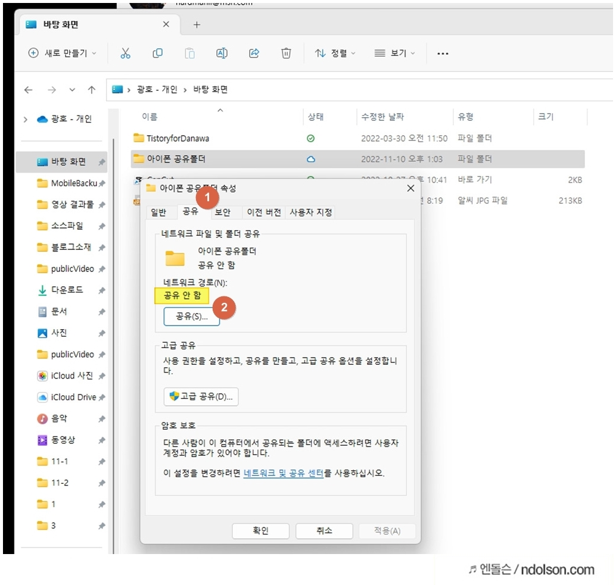Go forward with the right arrow
The height and width of the screenshot is (585, 616).
point(52,90)
